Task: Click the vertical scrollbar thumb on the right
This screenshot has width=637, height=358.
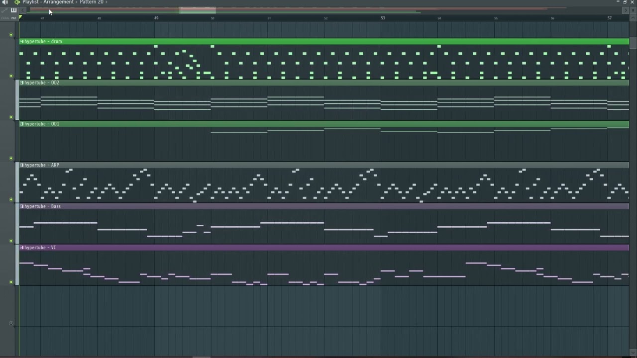Action: pos(633,42)
